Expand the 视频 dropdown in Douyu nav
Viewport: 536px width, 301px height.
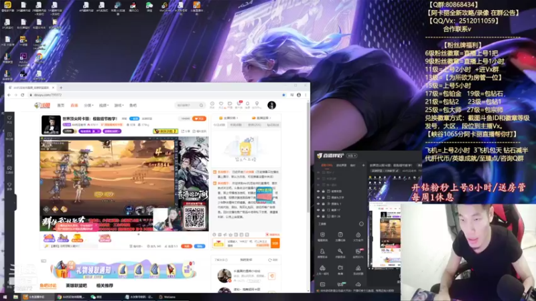coord(104,106)
